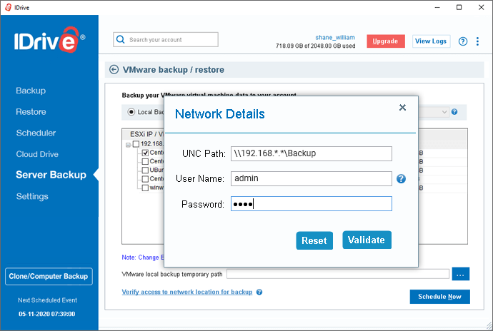This screenshot has height=331, width=493.
Task: Click the IDrive logo in sidebar
Action: click(50, 40)
